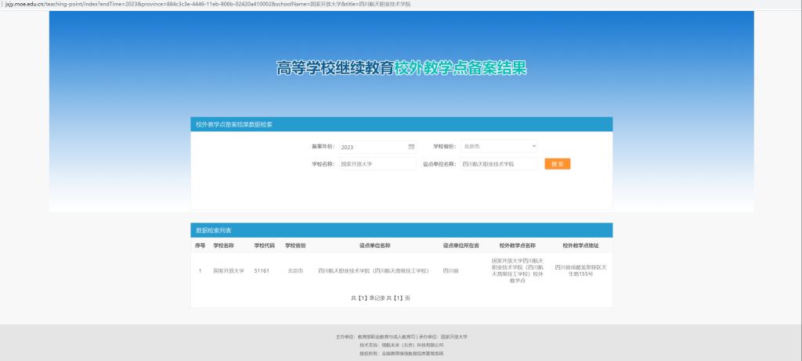Click the 学校名称 input with 国家开放大学
Image resolution: width=802 pixels, height=361 pixels.
[376, 164]
